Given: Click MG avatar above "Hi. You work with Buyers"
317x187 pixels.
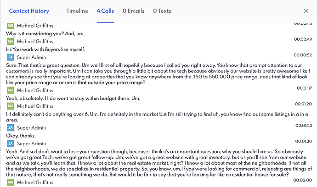Looking at the screenshot, I should pyautogui.click(x=10, y=42).
